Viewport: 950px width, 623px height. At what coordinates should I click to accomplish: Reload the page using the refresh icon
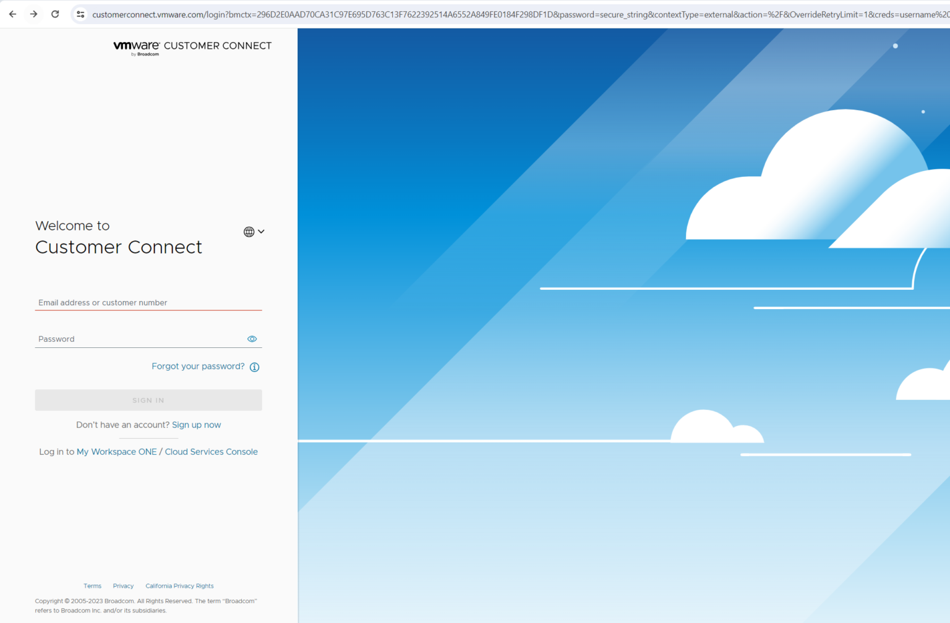pyautogui.click(x=55, y=14)
